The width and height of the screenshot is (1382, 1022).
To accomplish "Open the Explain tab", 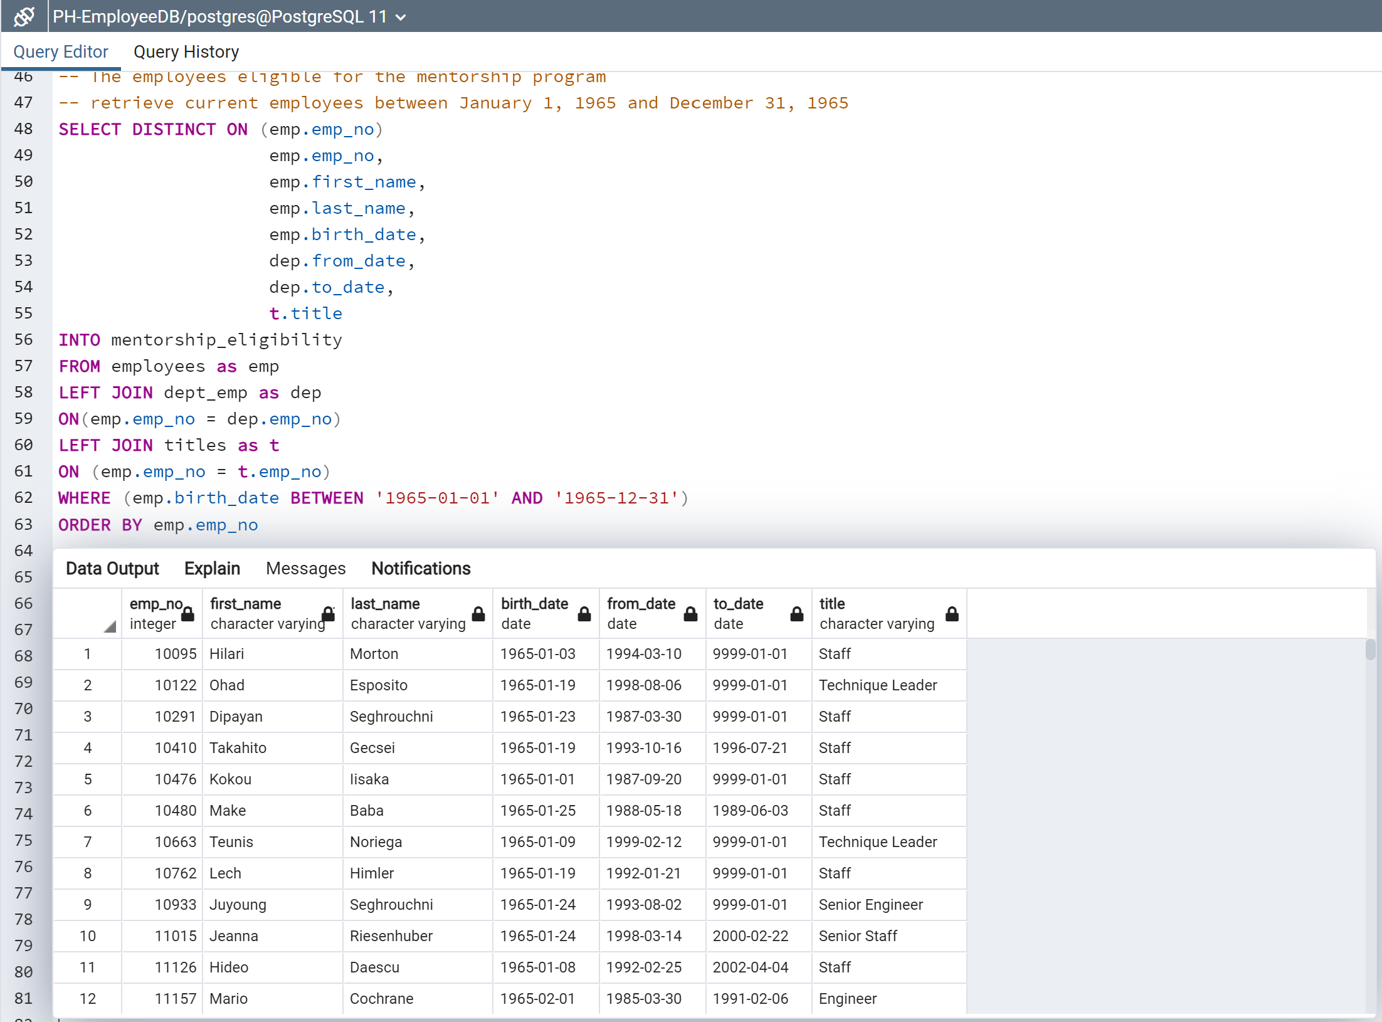I will (212, 568).
